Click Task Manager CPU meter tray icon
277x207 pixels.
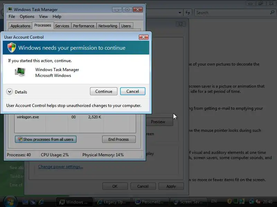coord(236,201)
